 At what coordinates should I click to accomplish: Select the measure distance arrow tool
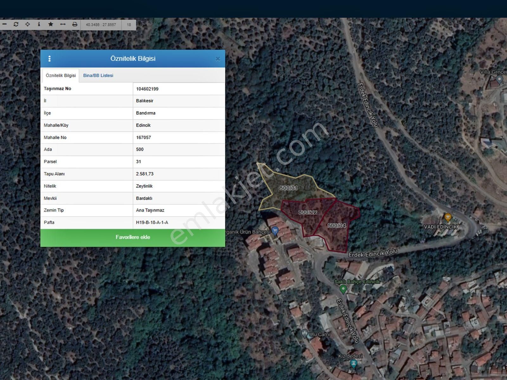pyautogui.click(x=63, y=24)
